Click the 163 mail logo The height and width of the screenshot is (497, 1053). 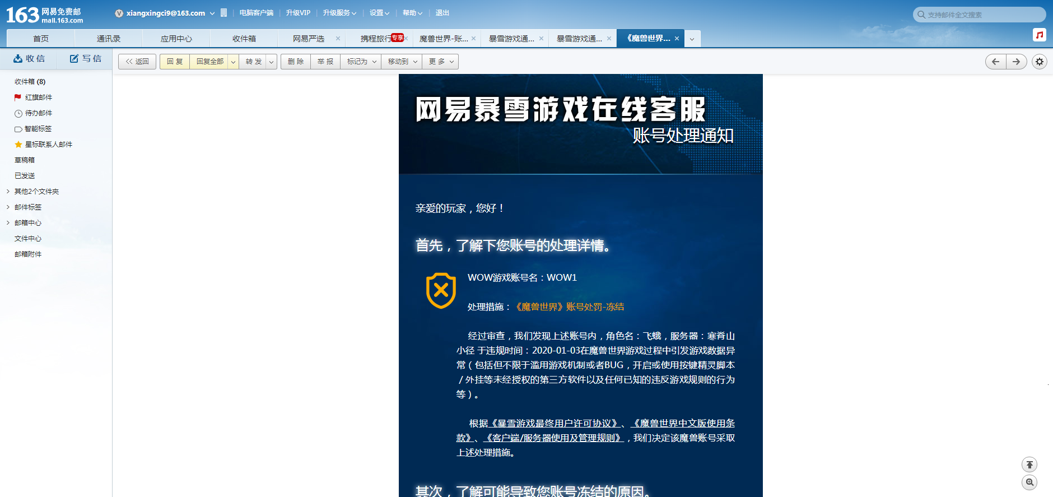45,15
